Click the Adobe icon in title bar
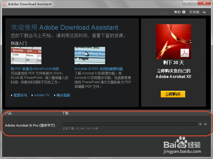The height and width of the screenshot is (159, 213). (x=4, y=4)
